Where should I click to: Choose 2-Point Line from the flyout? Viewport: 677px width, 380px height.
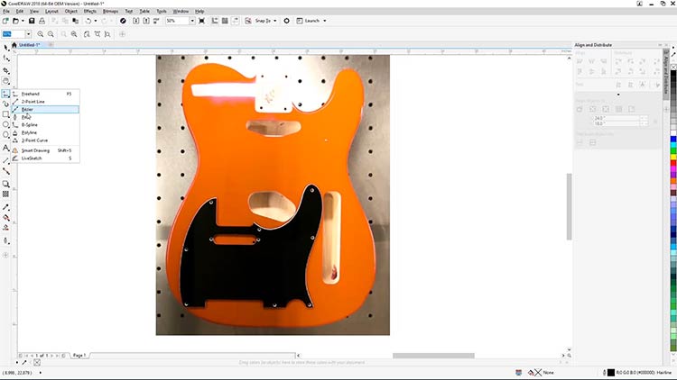point(45,102)
